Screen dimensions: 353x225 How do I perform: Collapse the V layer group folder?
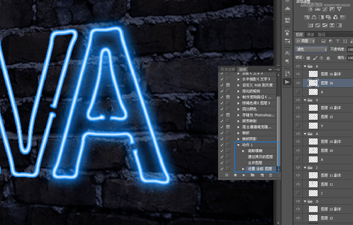click(305, 100)
